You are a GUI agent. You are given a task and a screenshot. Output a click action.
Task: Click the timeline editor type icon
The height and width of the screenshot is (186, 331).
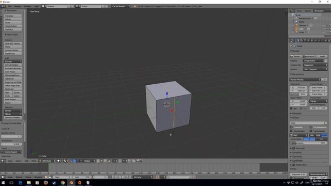click(3, 177)
